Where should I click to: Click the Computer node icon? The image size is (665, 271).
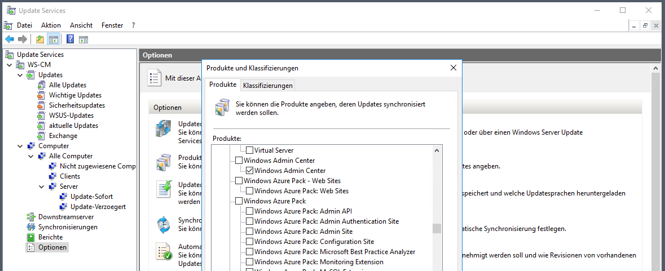point(31,146)
